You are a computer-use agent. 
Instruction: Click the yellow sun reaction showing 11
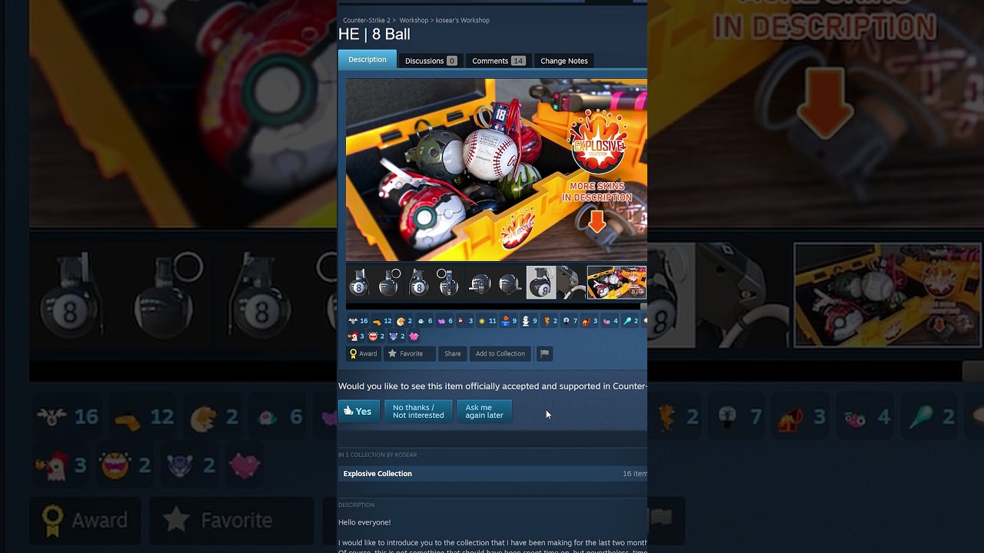coord(487,321)
